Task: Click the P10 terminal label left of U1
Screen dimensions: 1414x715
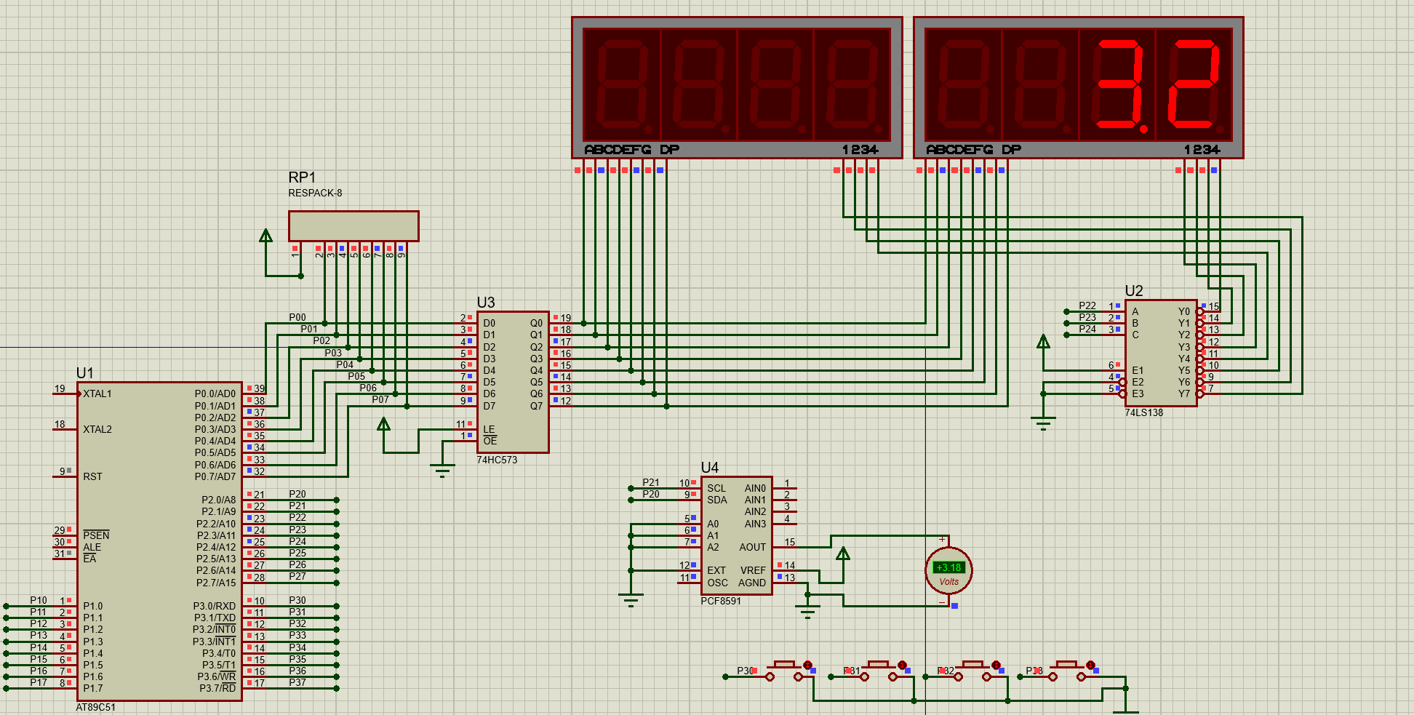Action: tap(39, 600)
